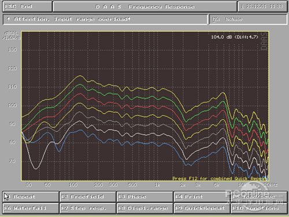The width and height of the screenshot is (289, 217).
Task: Click the F9 QuickRepeat button
Action: click(x=202, y=208)
